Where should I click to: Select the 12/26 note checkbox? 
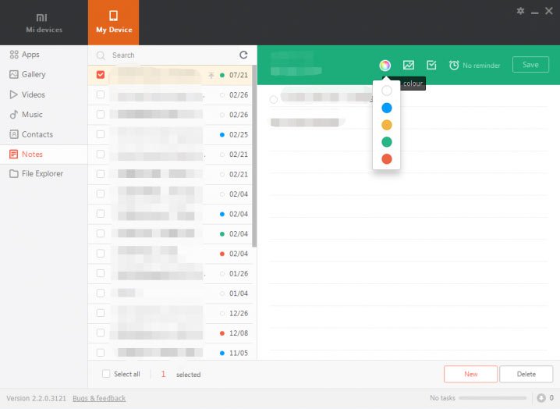101,313
